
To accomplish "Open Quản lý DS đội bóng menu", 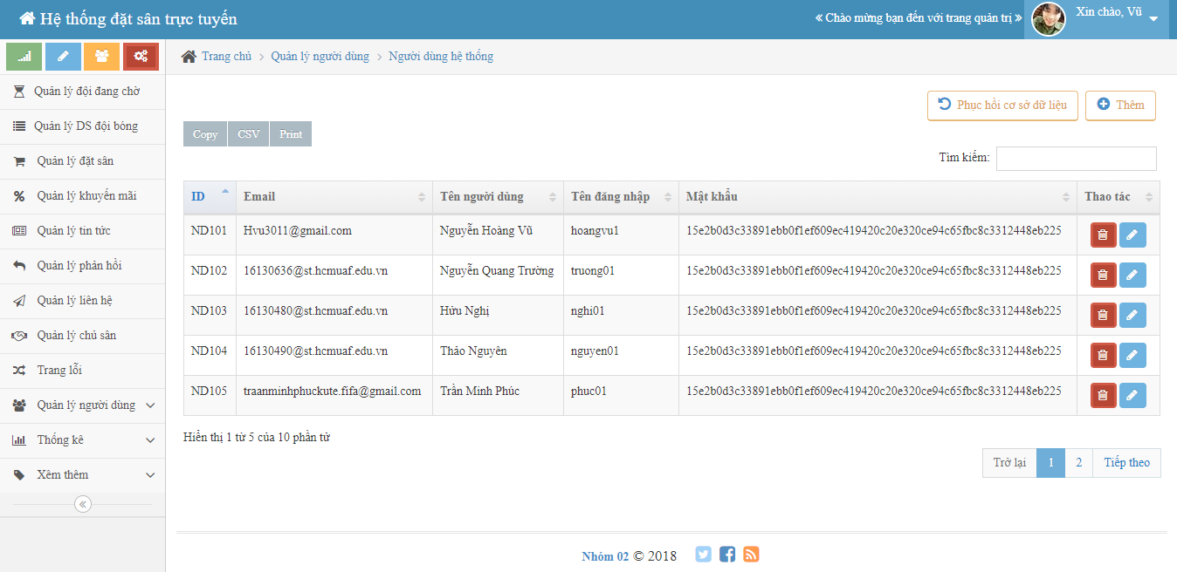I will coord(82,126).
